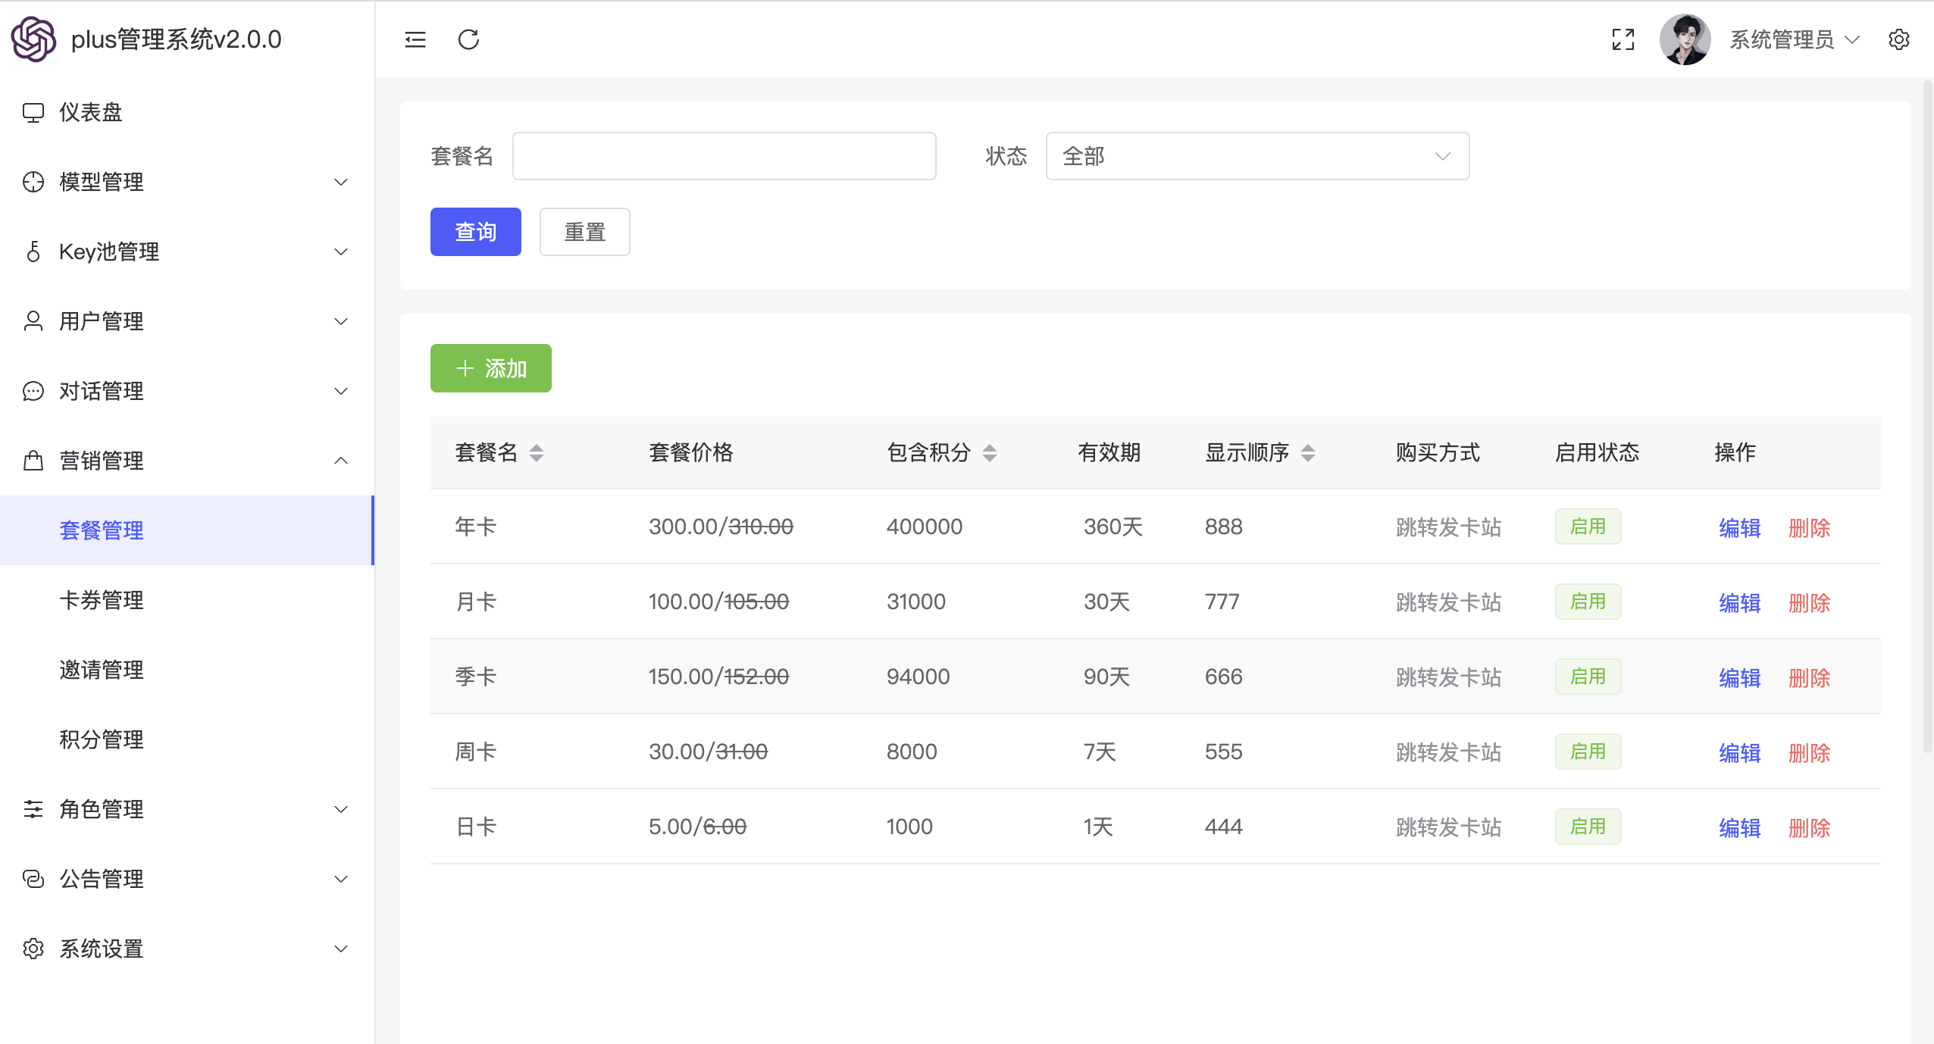Sort by 套餐名 column sort arrows
The height and width of the screenshot is (1044, 1934).
537,453
